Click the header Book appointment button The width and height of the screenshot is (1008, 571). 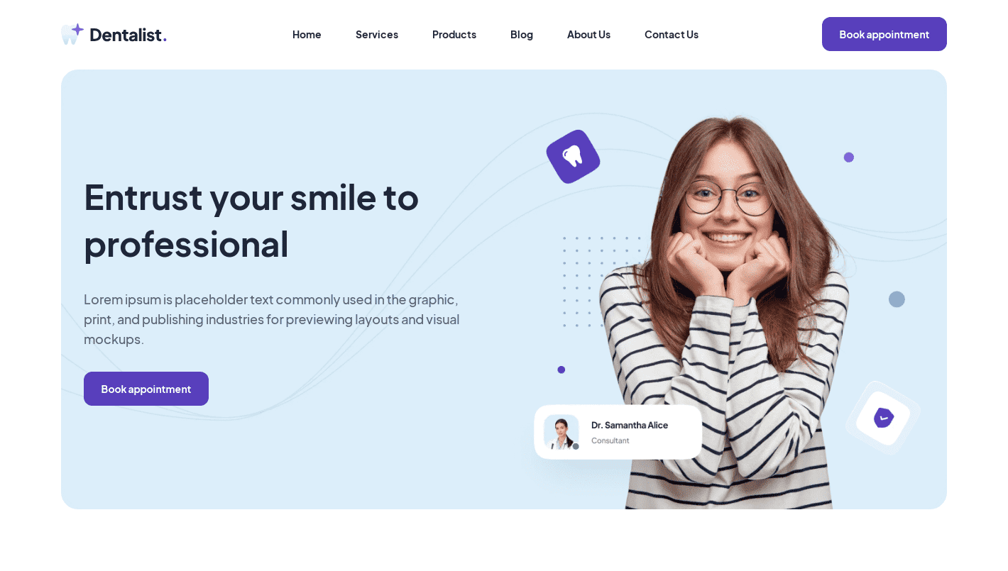click(884, 34)
